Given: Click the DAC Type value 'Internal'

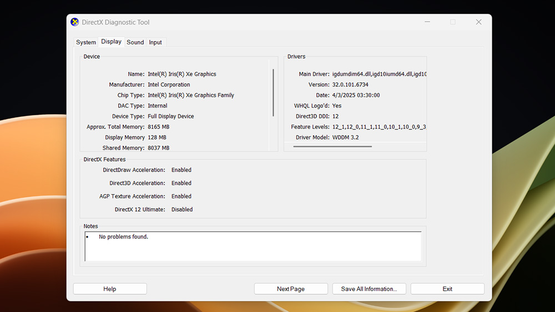Looking at the screenshot, I should 158,105.
